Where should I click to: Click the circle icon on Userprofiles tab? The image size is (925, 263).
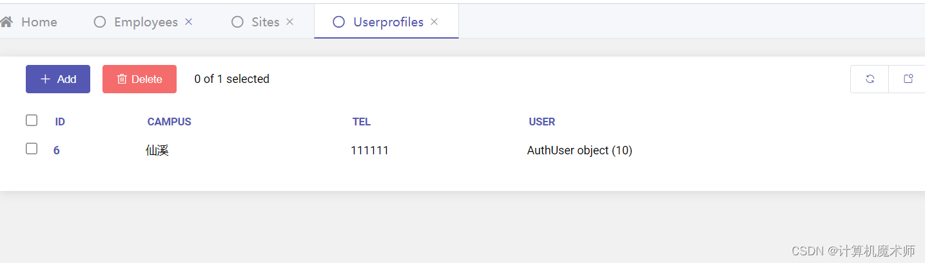coord(338,22)
